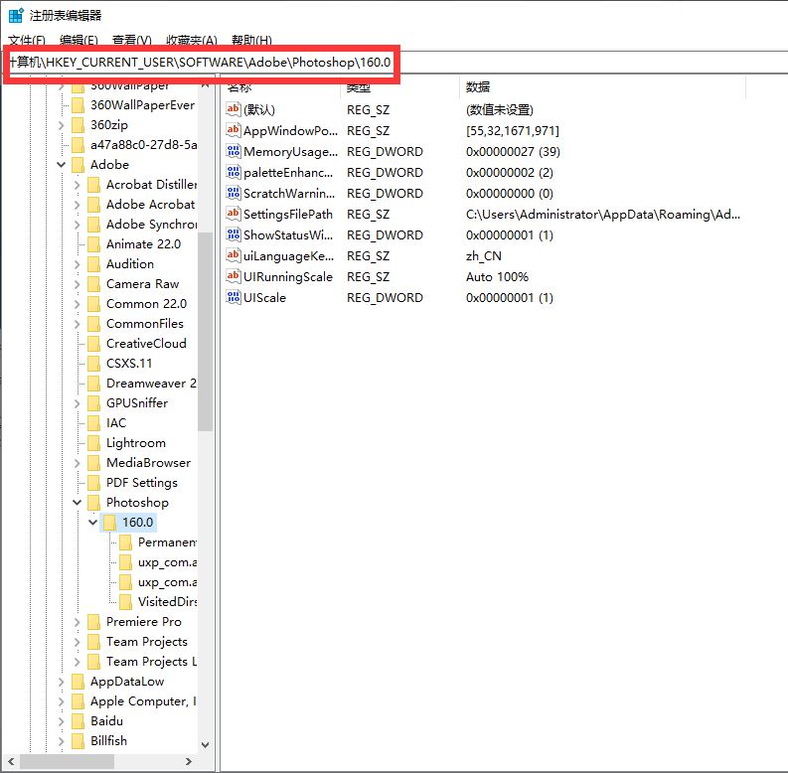Click the folder icon of Audition key

pyautogui.click(x=93, y=264)
